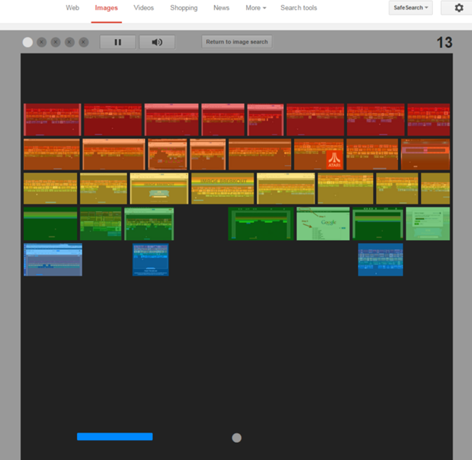Image resolution: width=472 pixels, height=460 pixels.
Task: Open Search tools
Action: pos(299,8)
